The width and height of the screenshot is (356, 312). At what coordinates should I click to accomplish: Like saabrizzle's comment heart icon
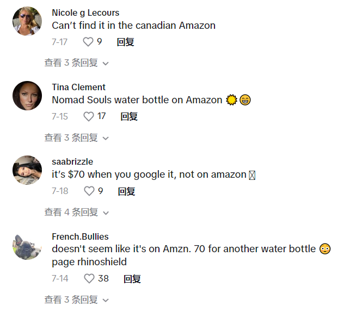coord(89,191)
